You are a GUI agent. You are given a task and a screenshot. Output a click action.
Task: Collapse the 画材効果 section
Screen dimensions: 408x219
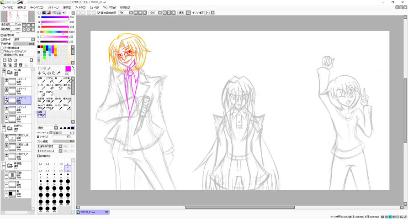pyautogui.click(x=2, y=35)
